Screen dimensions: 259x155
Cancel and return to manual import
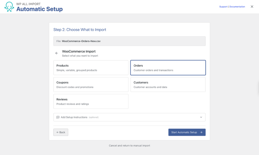[129, 146]
